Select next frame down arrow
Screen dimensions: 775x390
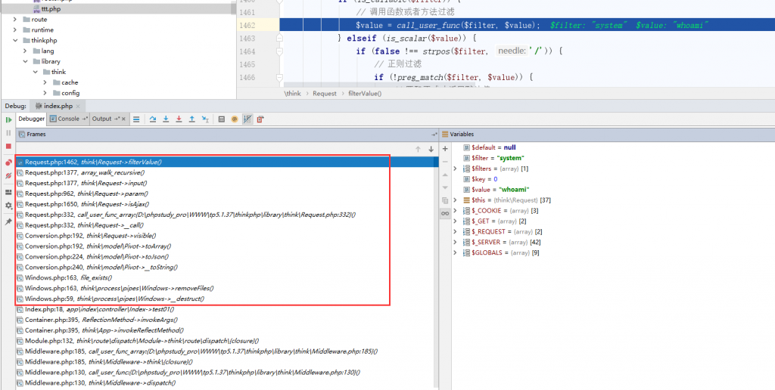click(x=431, y=149)
